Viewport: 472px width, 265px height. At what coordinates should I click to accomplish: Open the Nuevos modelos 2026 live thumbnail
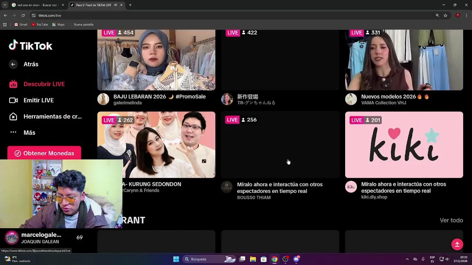(404, 60)
